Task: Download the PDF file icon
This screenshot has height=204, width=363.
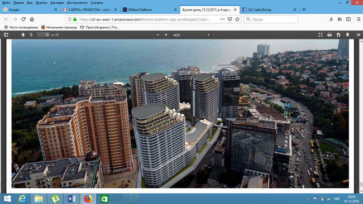Action: pos(338,35)
